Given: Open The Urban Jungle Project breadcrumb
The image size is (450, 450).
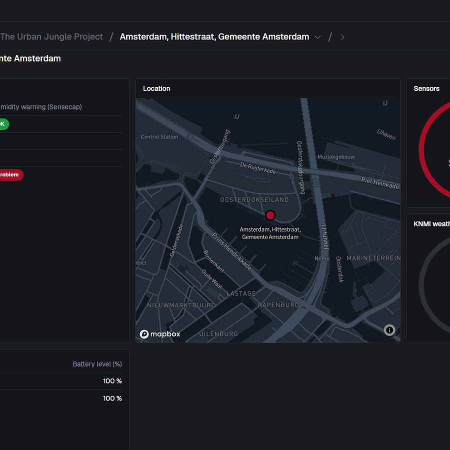Looking at the screenshot, I should point(51,36).
